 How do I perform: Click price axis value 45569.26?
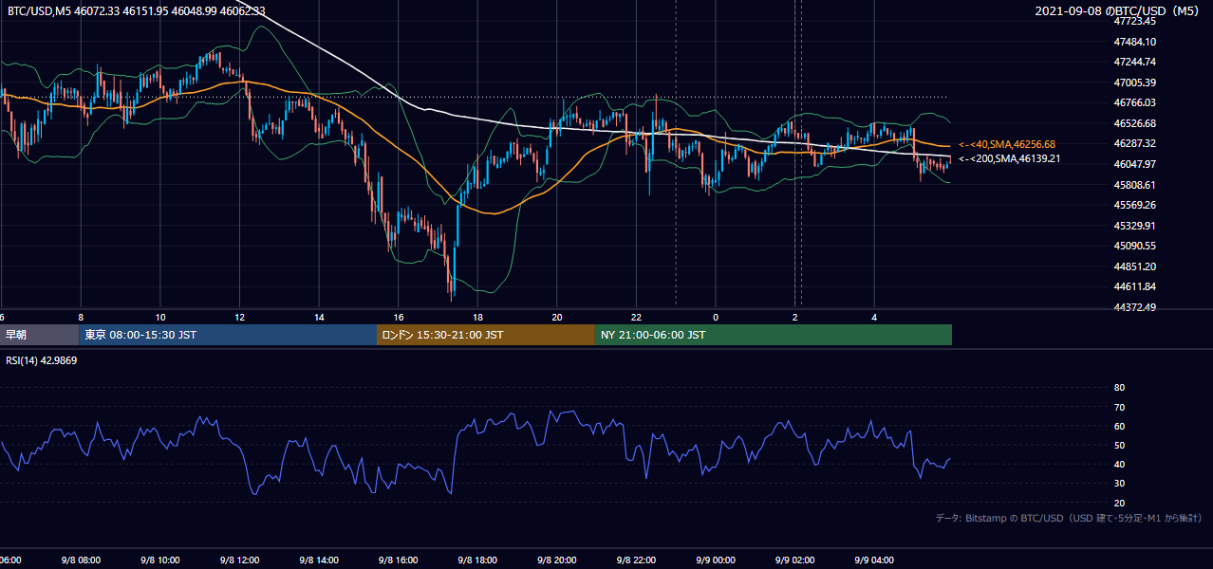(1135, 205)
